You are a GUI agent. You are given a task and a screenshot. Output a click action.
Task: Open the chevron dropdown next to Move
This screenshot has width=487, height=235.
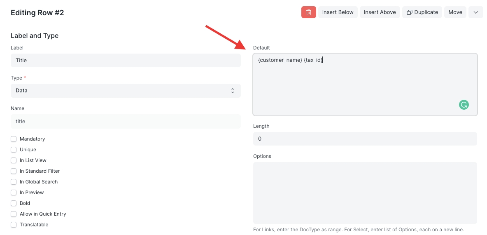pos(476,12)
